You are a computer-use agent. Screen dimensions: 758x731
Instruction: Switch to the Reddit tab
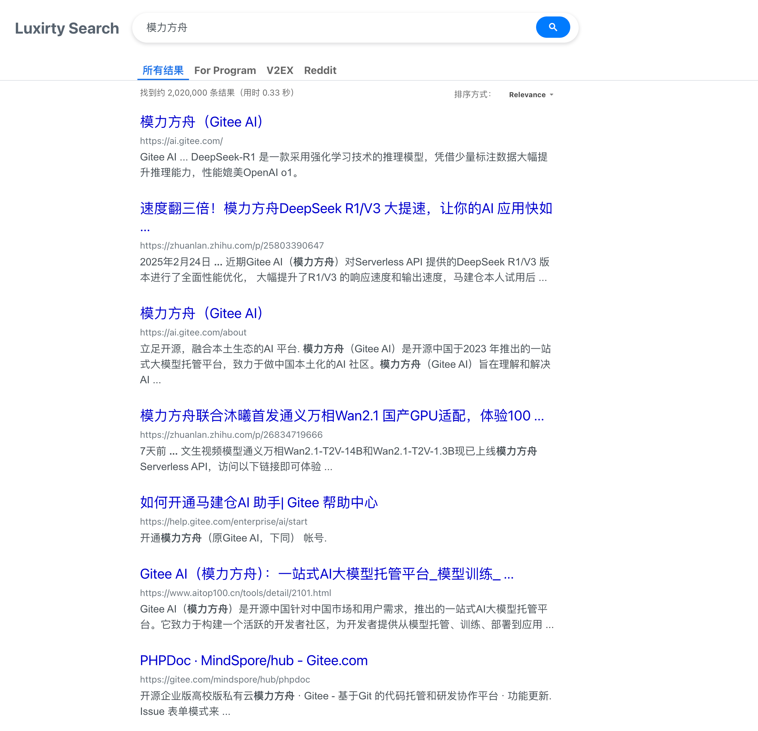pos(320,70)
